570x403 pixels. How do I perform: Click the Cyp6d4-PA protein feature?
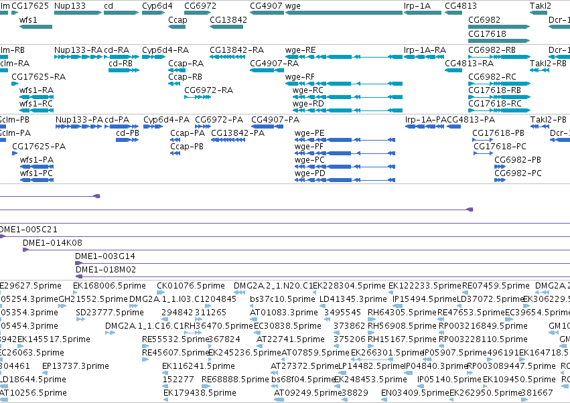[153, 127]
